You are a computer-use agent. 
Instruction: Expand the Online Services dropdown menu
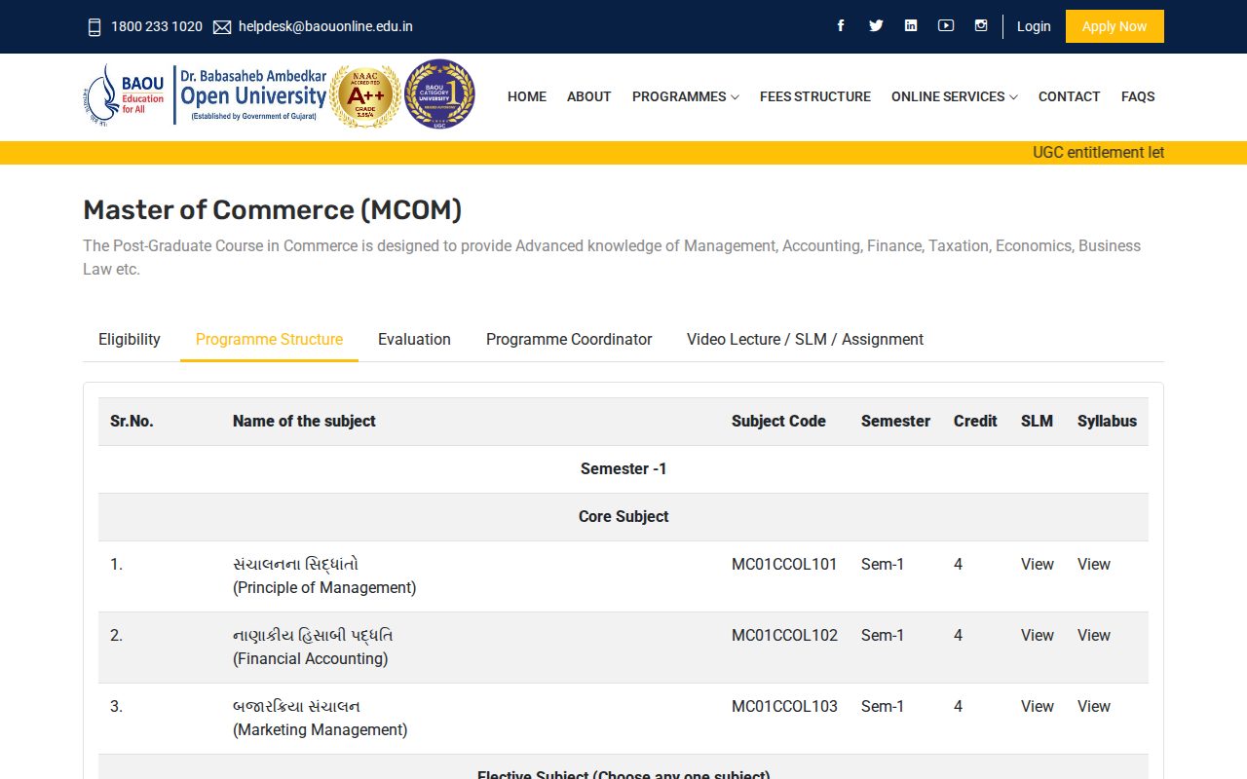click(x=955, y=96)
